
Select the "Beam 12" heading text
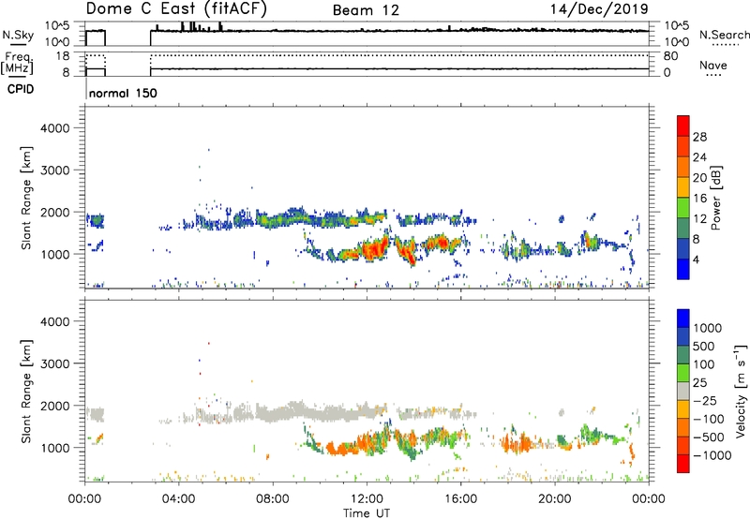pyautogui.click(x=366, y=10)
